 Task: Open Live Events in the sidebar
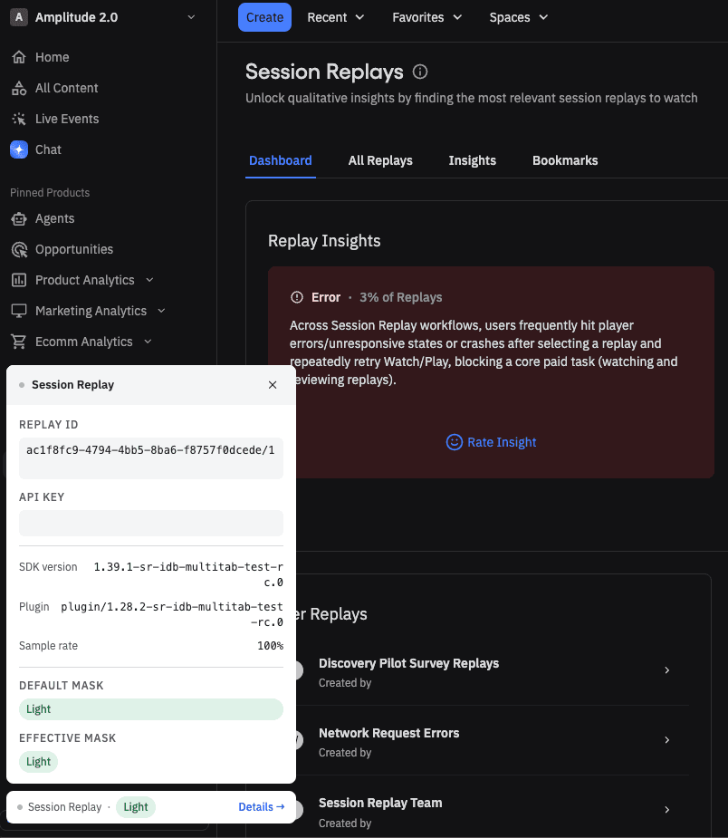tap(67, 119)
